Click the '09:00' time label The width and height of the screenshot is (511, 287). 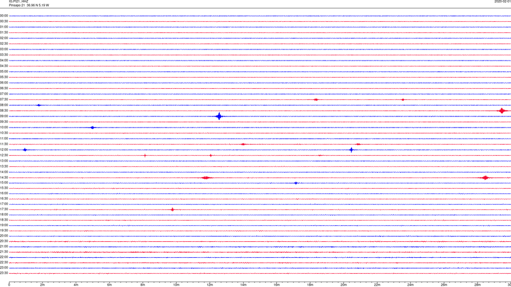coord(4,116)
